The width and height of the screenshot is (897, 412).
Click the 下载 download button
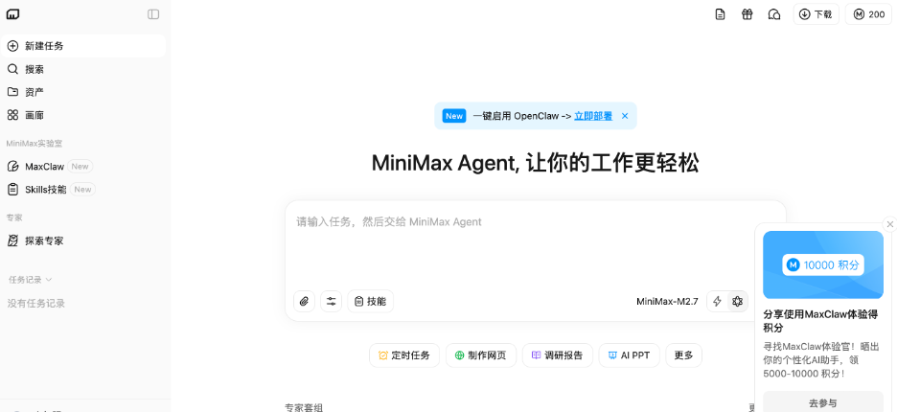click(816, 14)
